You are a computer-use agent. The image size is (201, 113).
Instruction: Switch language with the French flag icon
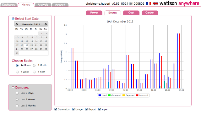(x=149, y=3)
